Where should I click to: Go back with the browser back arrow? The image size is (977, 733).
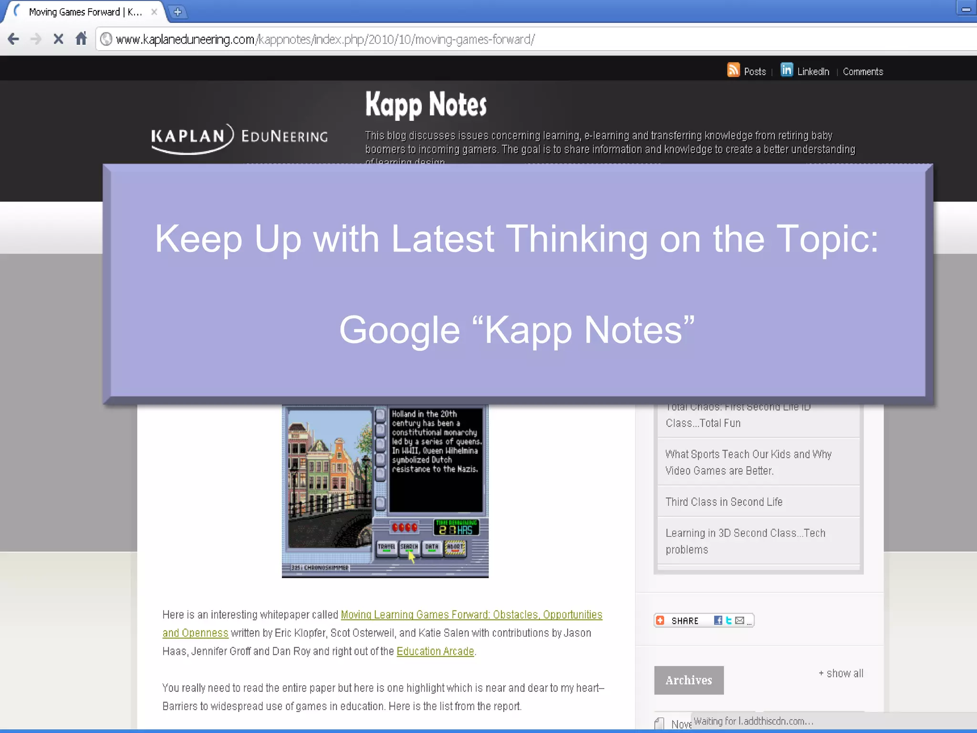[x=13, y=39]
